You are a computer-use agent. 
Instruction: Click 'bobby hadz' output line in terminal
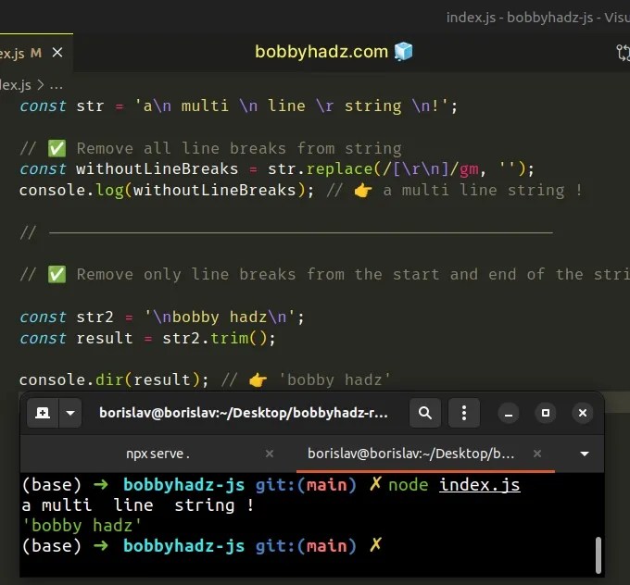click(x=82, y=526)
